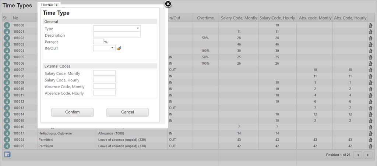Click the status icon for row 100007

[x=7, y=70]
